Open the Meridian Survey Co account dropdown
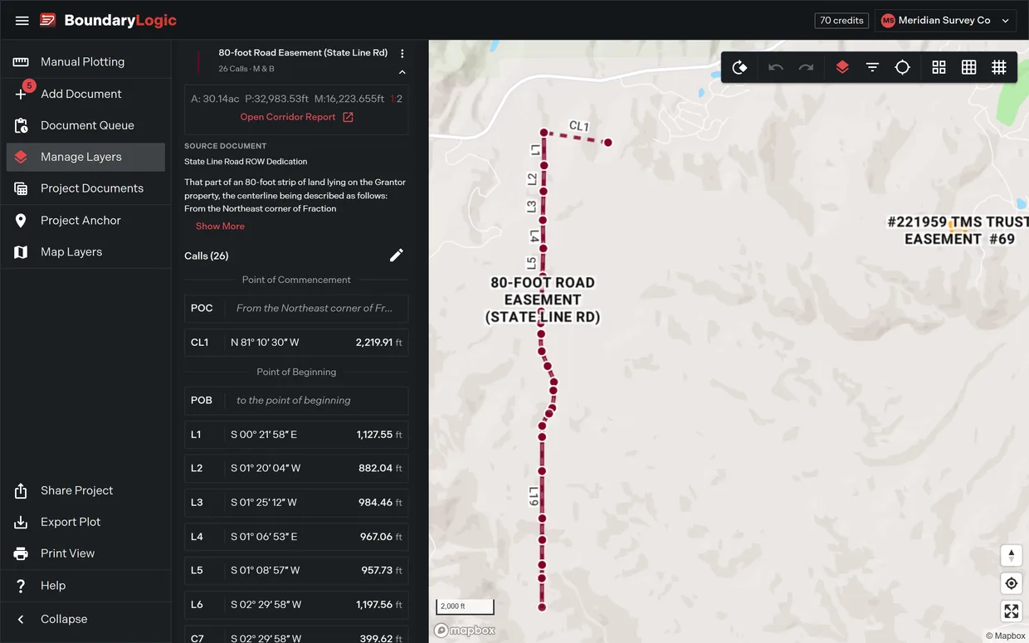The height and width of the screenshot is (643, 1029). click(x=946, y=20)
